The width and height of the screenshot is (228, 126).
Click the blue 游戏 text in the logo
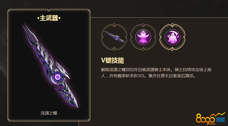[x=220, y=120]
